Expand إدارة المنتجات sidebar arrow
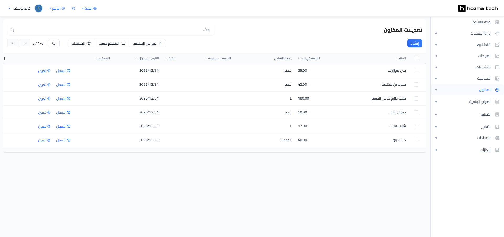Viewport: 504px width, 237px height. click(436, 34)
